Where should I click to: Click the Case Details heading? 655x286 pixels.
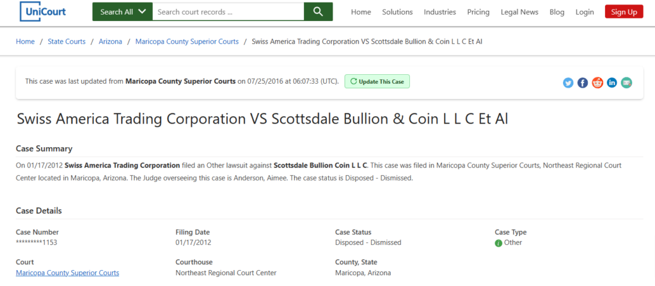click(39, 211)
